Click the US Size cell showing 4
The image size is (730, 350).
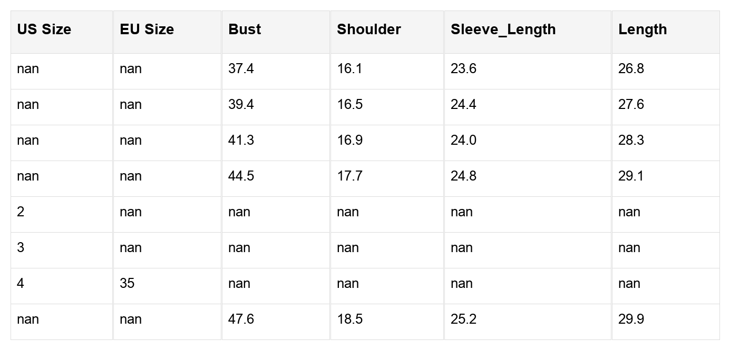pyautogui.click(x=21, y=284)
